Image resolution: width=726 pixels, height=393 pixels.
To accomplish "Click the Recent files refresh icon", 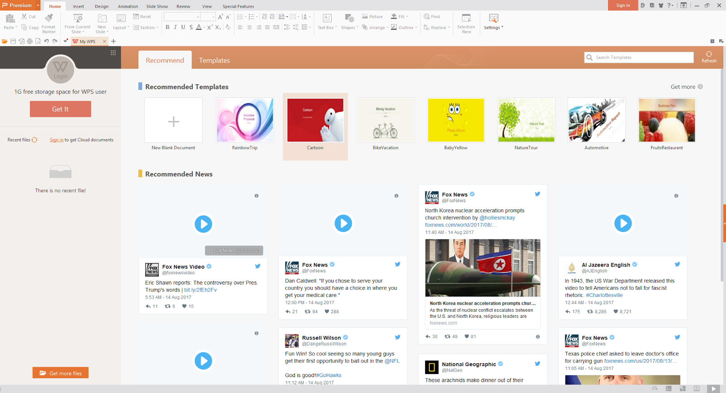I will click(x=34, y=140).
